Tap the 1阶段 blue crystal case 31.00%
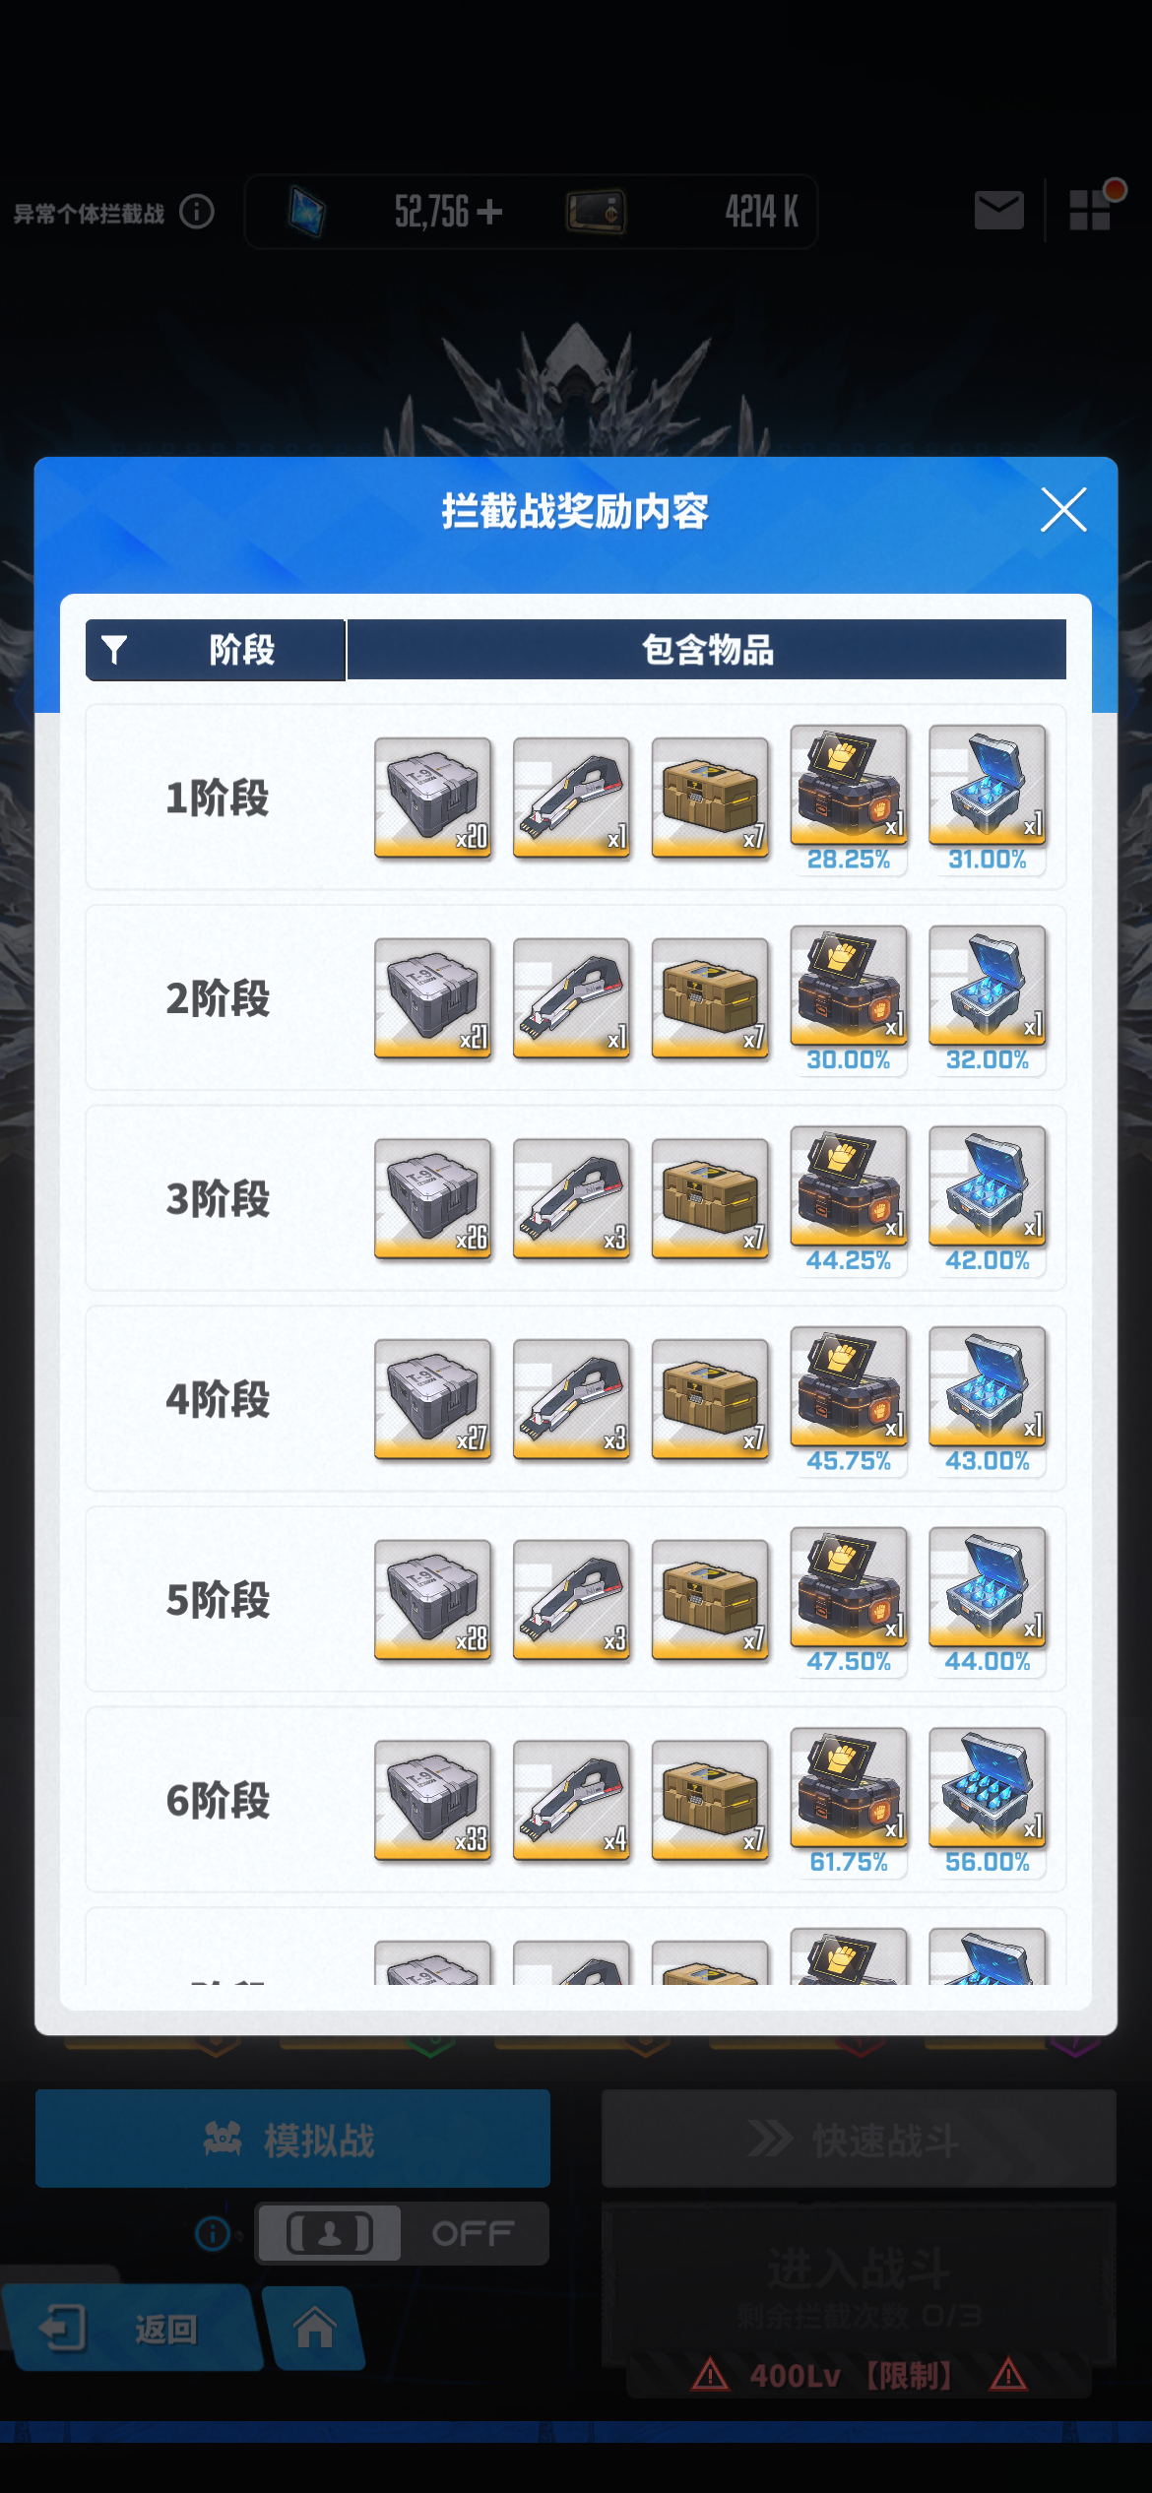 tap(988, 799)
